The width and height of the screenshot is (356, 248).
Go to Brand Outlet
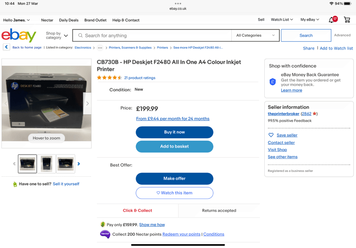click(95, 20)
